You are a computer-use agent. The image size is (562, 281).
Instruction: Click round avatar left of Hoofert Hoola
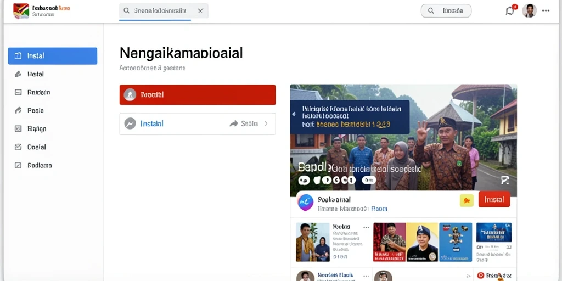pos(305,276)
